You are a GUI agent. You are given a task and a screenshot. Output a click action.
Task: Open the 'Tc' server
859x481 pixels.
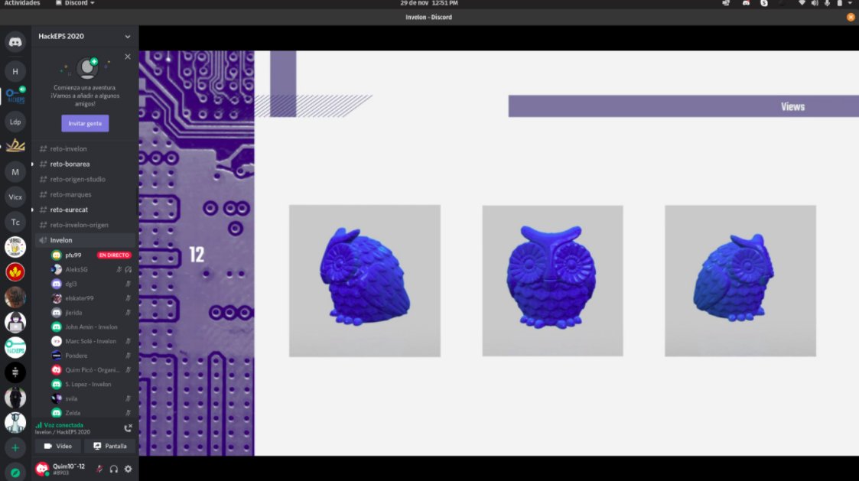tap(15, 222)
